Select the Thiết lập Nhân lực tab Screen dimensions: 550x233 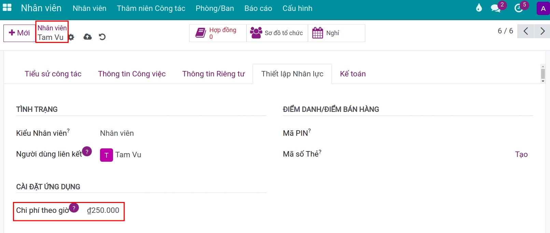point(292,74)
